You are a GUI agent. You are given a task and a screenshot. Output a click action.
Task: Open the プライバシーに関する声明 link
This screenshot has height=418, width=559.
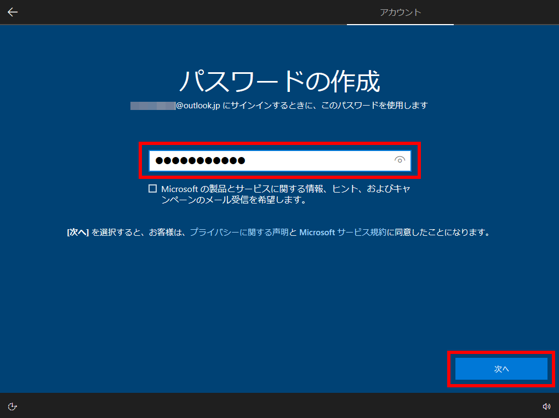coord(239,233)
